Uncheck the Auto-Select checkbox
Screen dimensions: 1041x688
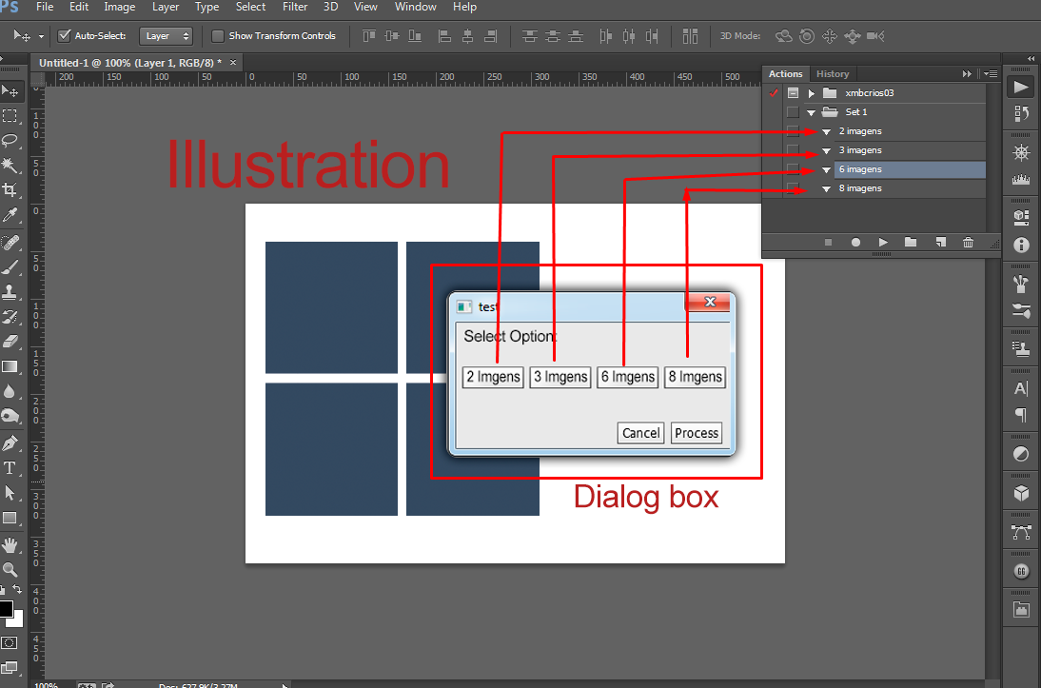tap(65, 36)
